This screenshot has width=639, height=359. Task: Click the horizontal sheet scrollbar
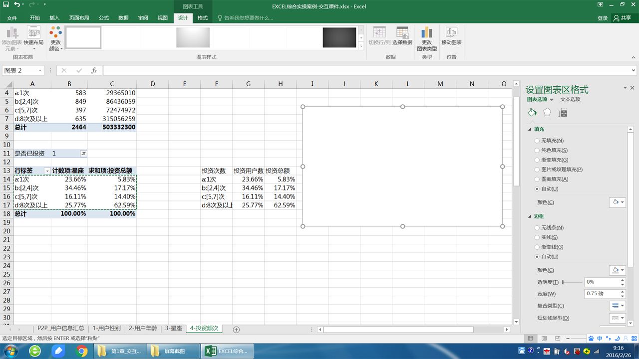point(398,329)
